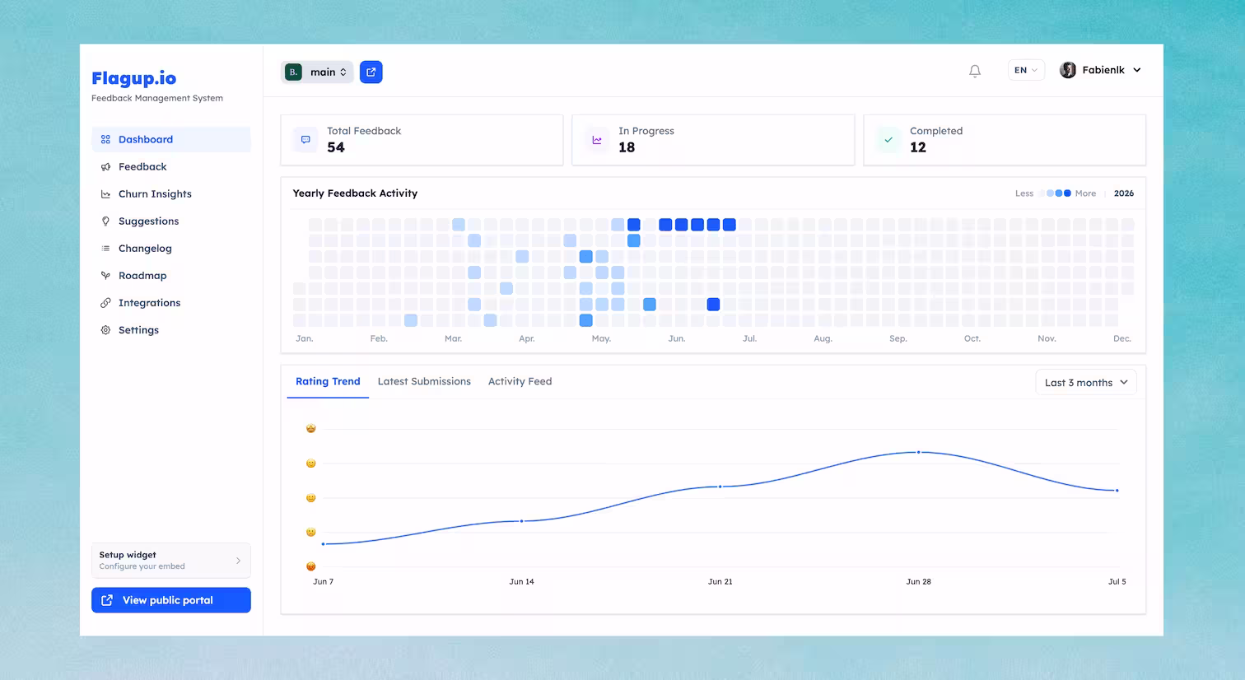Expand the main project switcher
Image resolution: width=1245 pixels, height=680 pixels.
[317, 72]
